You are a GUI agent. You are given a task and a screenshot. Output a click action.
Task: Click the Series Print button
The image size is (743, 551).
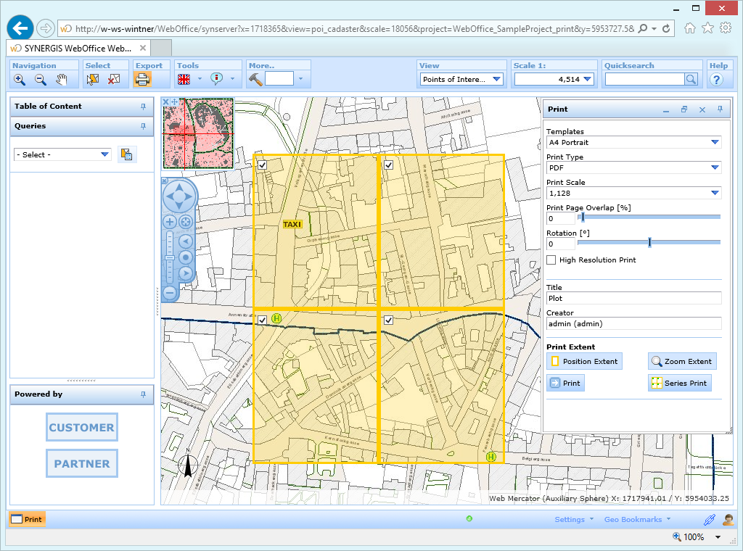(x=679, y=383)
